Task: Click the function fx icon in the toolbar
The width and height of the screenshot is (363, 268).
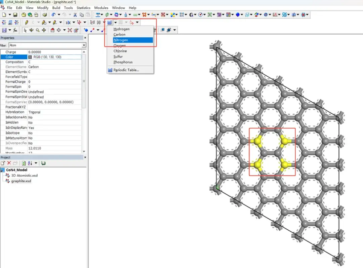Action: point(15,30)
